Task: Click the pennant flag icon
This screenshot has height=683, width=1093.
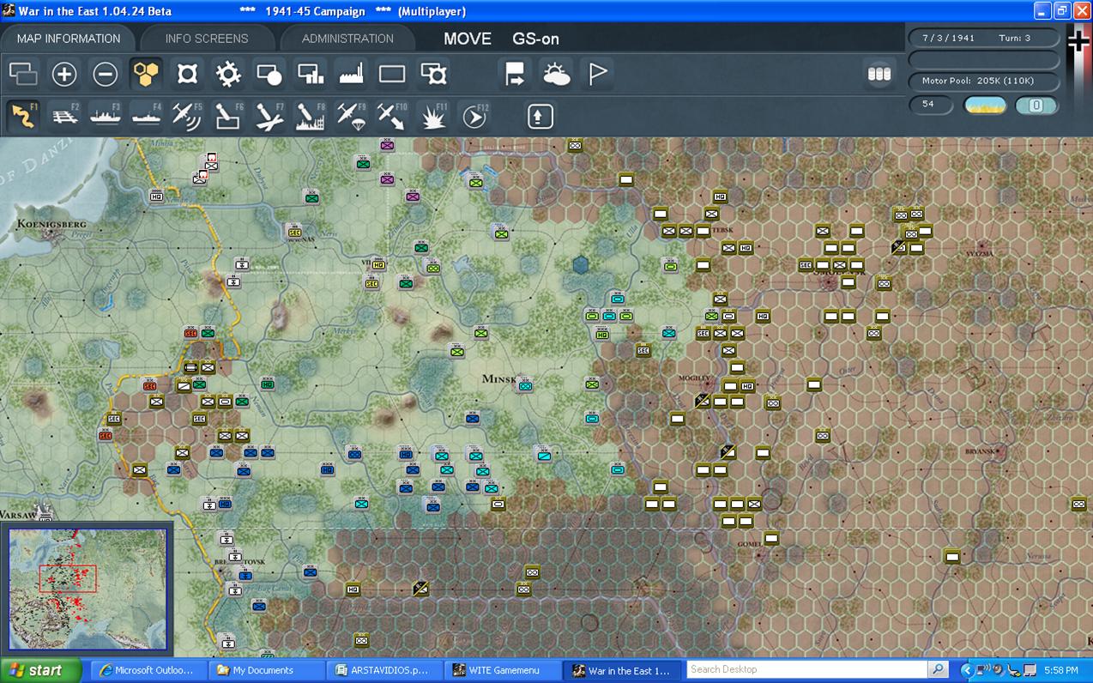Action: click(598, 75)
